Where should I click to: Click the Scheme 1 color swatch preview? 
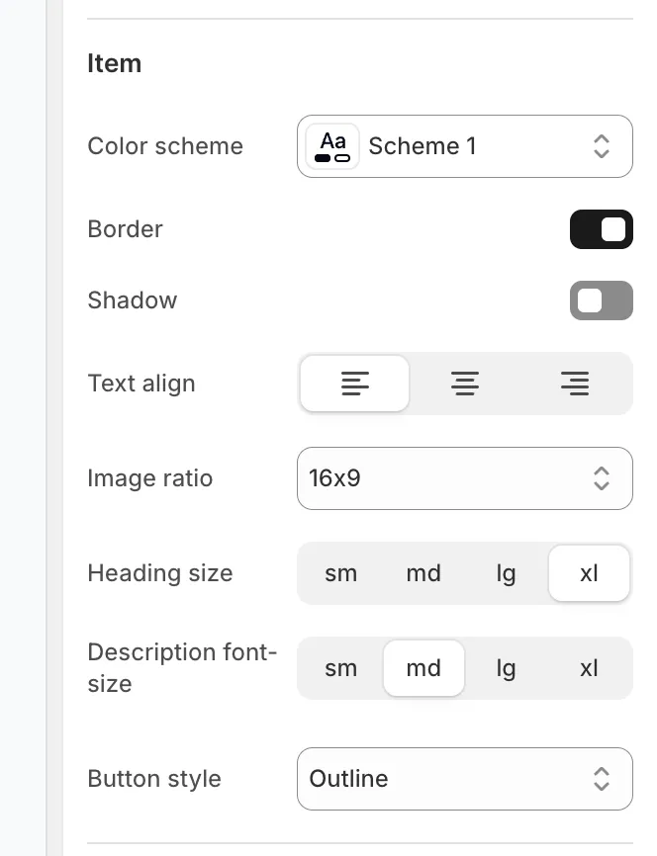tap(331, 145)
